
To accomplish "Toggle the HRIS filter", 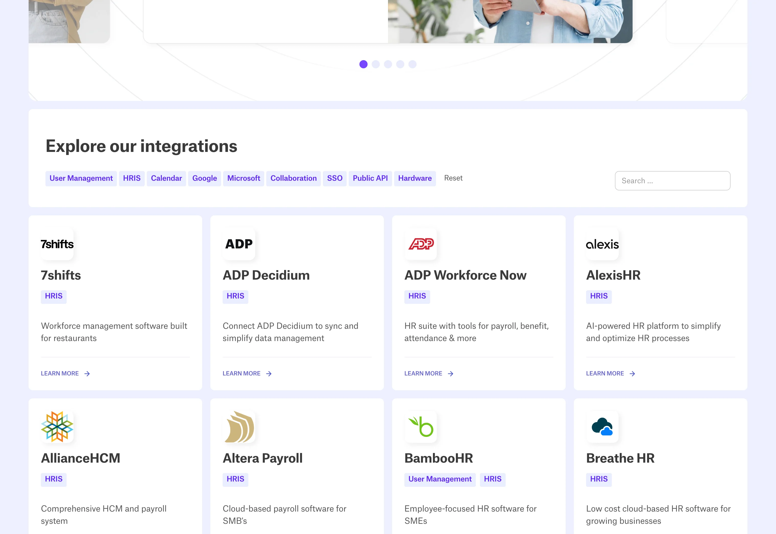I will coord(132,178).
